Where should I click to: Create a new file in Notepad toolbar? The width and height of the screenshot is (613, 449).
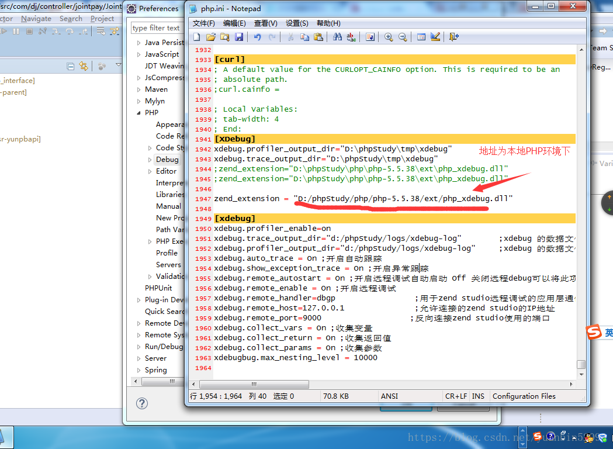197,37
